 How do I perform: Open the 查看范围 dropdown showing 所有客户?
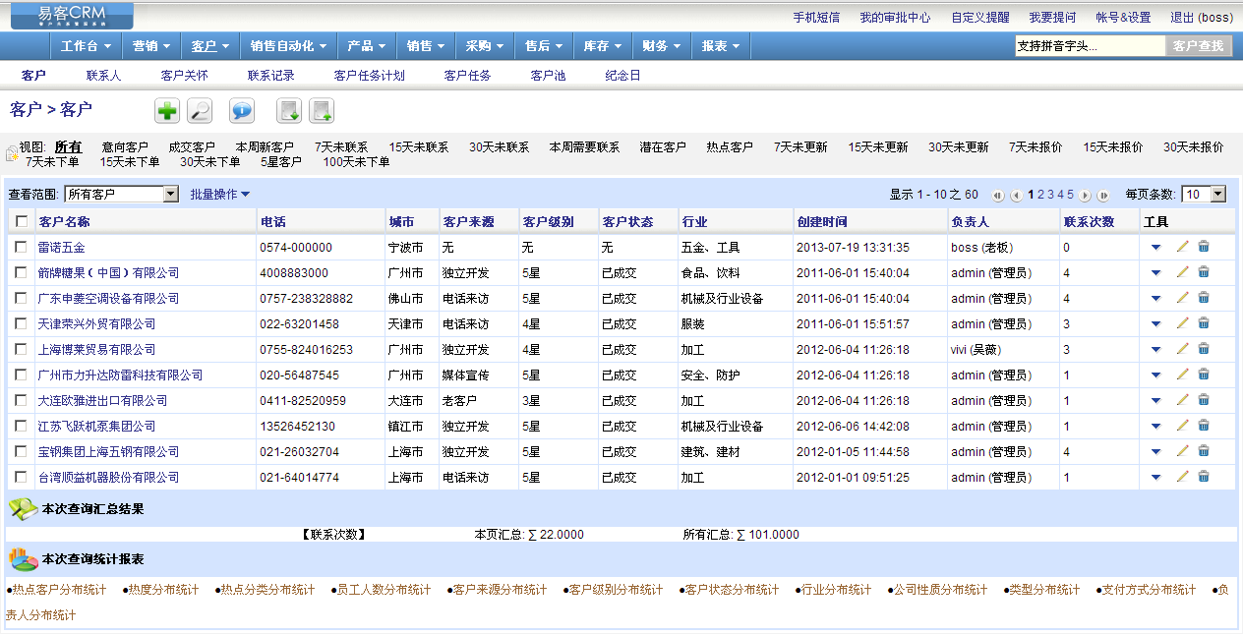click(x=121, y=195)
